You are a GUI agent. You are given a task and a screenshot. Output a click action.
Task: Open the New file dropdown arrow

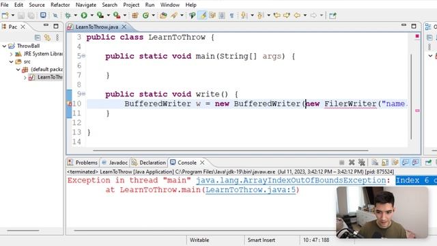[13, 16]
